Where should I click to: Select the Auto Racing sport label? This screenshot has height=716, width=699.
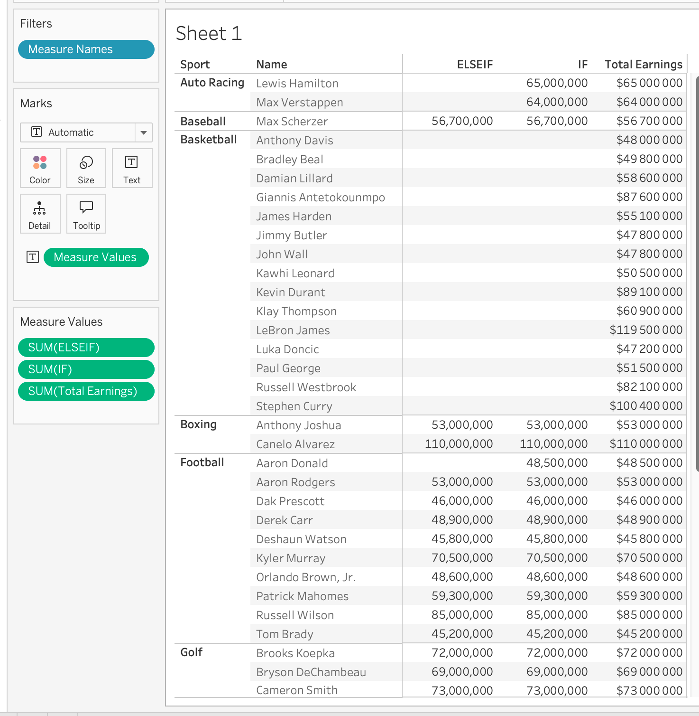(x=212, y=83)
